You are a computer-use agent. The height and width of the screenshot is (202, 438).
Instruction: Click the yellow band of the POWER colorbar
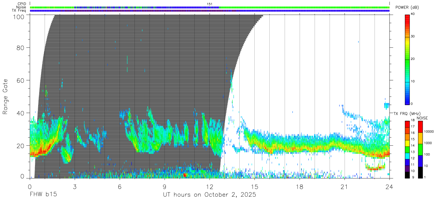(408, 42)
